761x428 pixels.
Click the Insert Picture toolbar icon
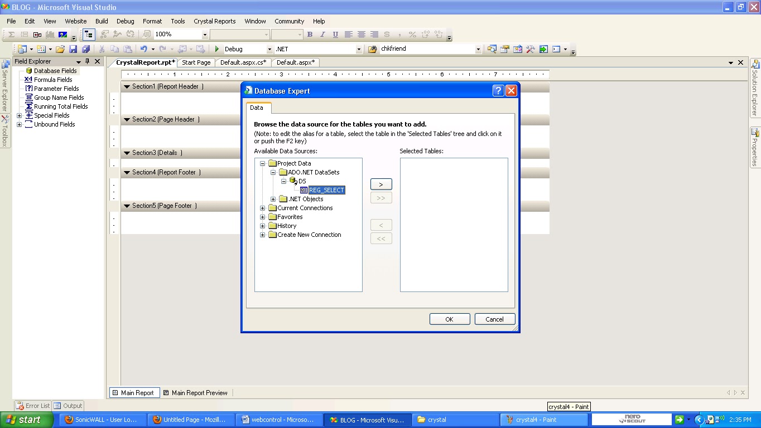click(63, 35)
